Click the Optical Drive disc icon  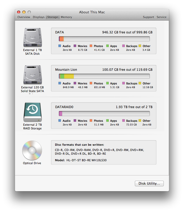[32, 150]
